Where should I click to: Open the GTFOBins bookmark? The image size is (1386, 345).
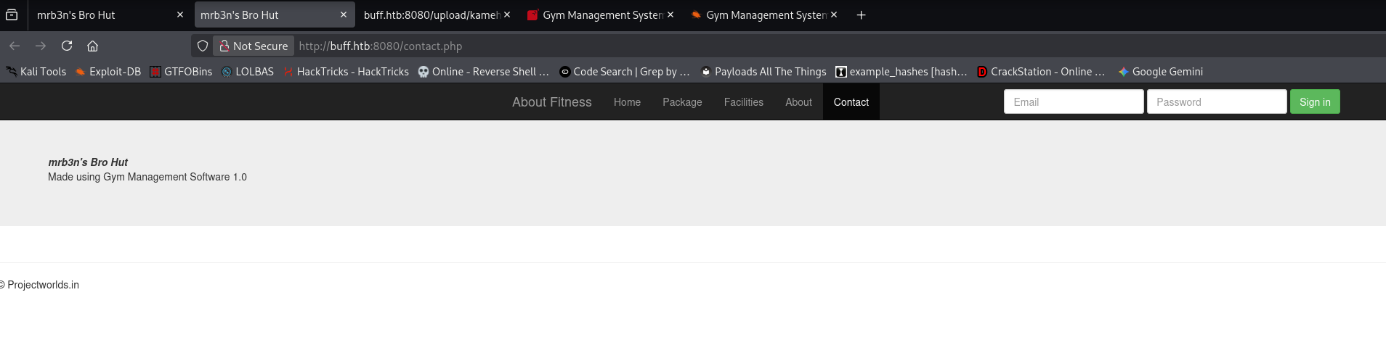point(181,72)
